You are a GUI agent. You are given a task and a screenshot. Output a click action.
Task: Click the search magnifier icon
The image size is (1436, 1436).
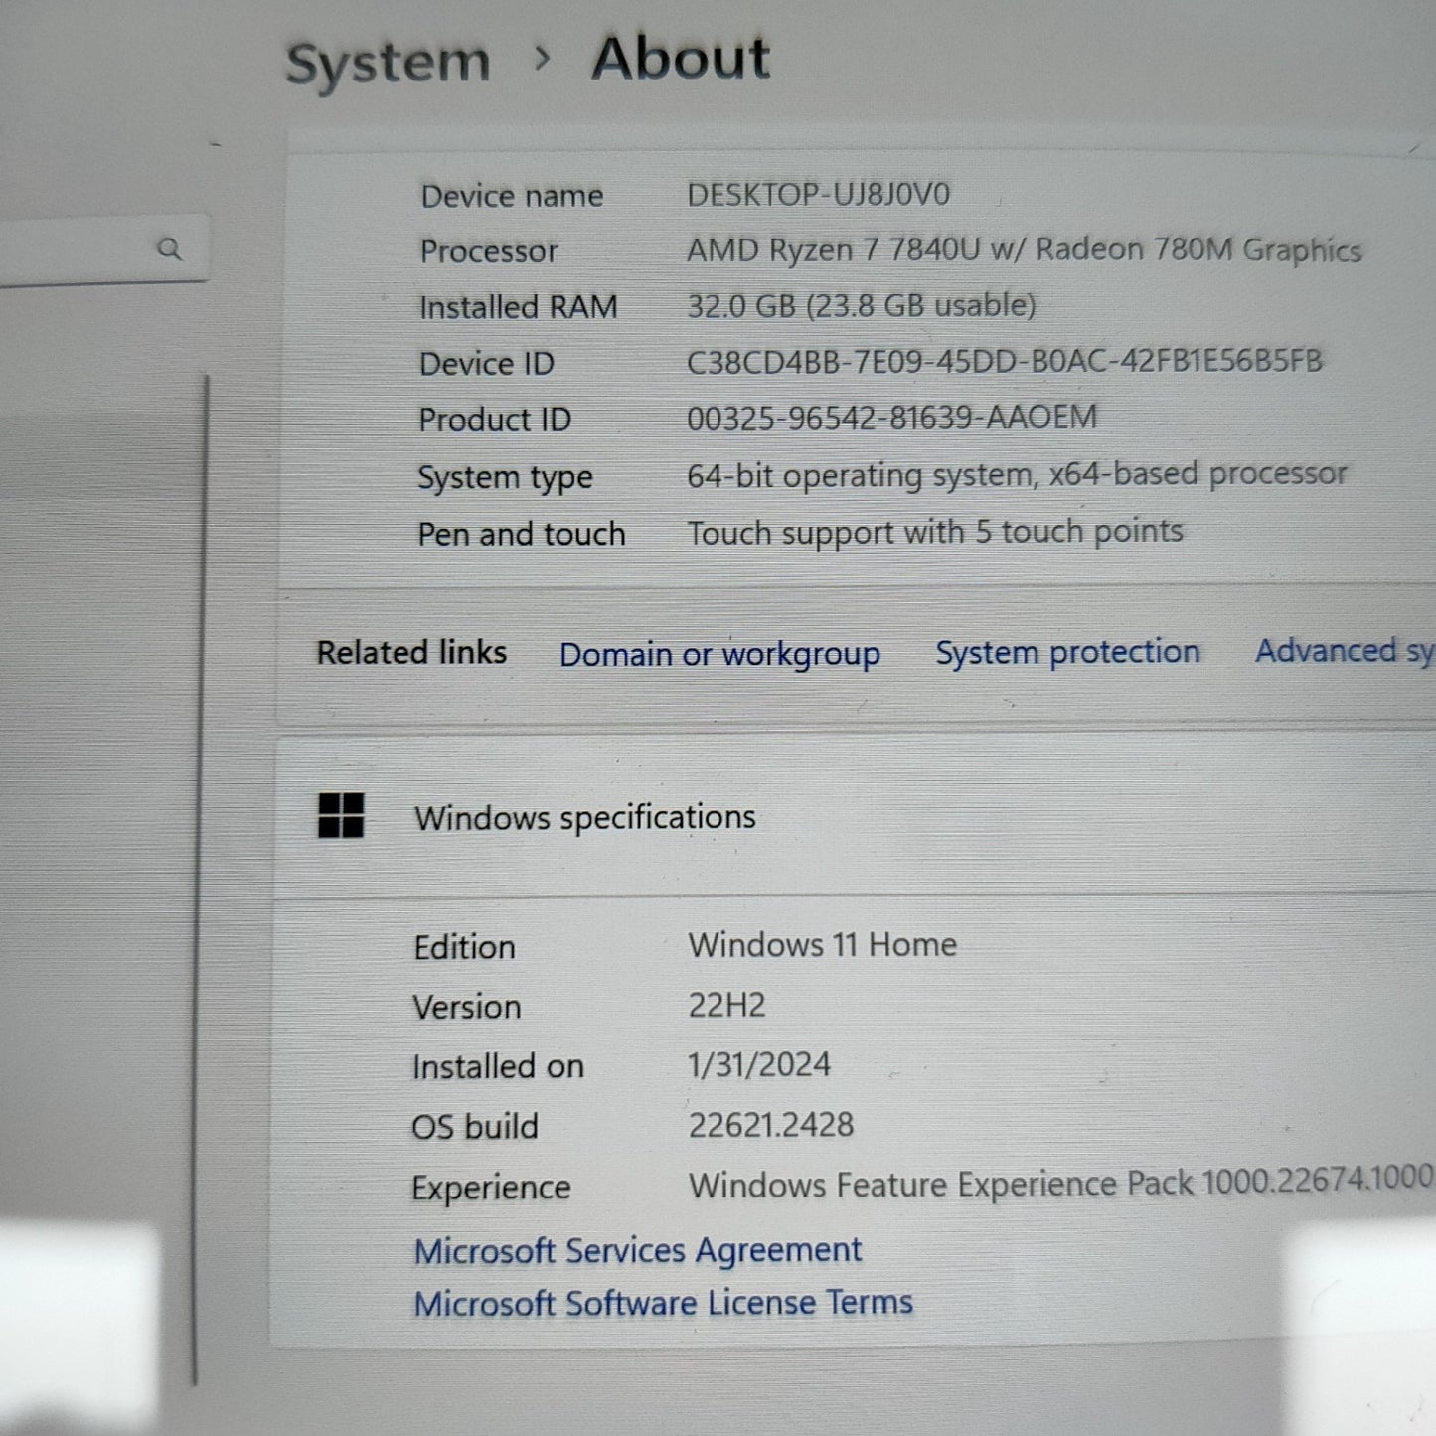(170, 248)
